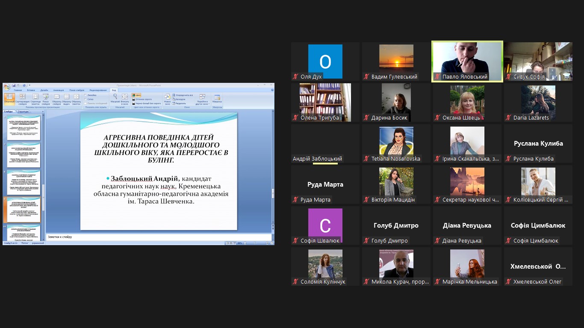Image resolution: width=584 pixels, height=328 pixels.
Task: Open the Вставка ribbon tab
Action: (31, 90)
